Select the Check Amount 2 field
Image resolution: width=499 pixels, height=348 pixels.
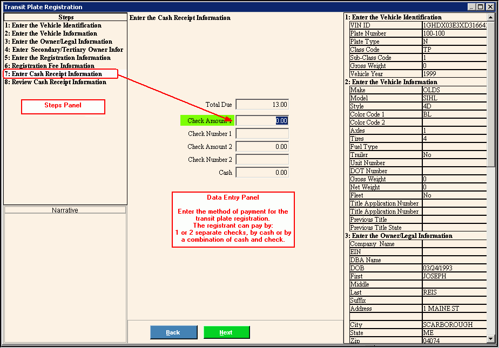click(262, 147)
